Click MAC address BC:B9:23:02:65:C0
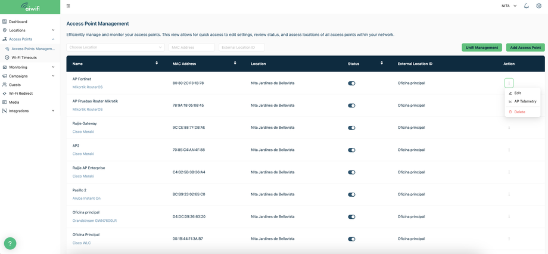 [x=189, y=194]
